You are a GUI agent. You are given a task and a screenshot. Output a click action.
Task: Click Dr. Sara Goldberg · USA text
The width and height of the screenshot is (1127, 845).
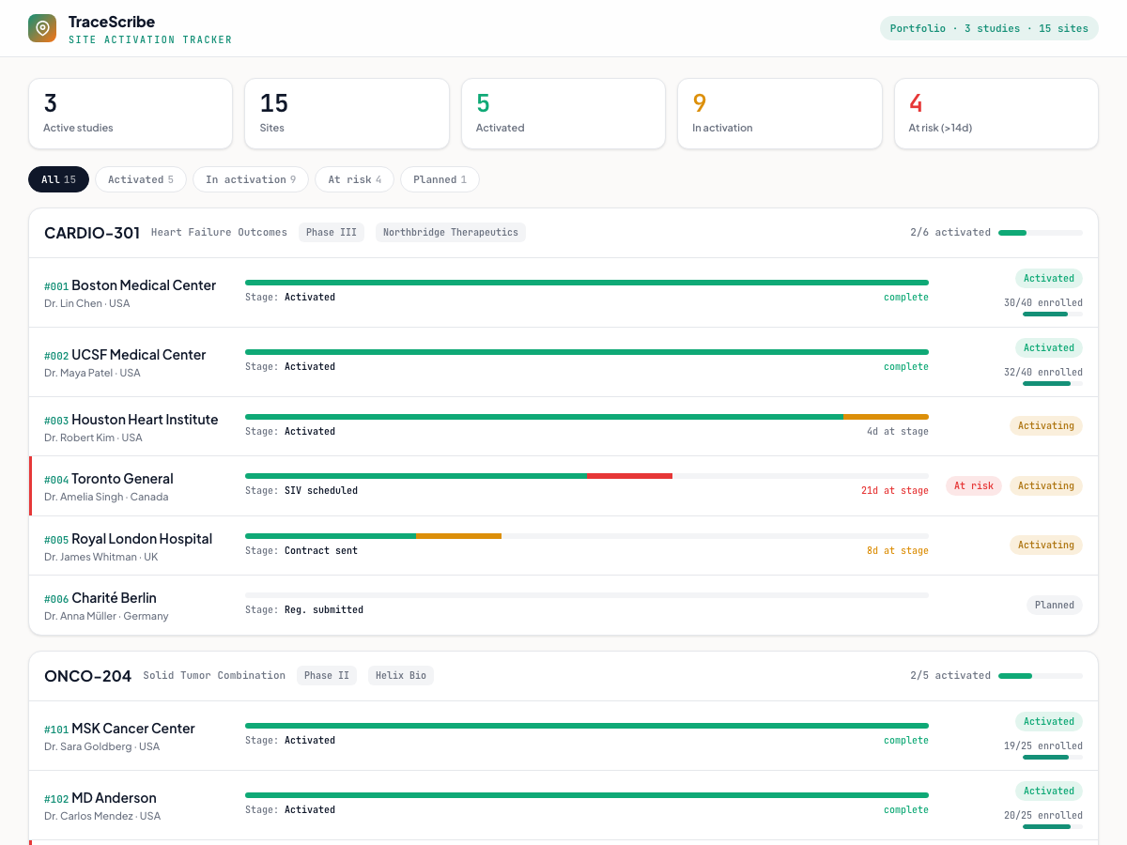101,746
